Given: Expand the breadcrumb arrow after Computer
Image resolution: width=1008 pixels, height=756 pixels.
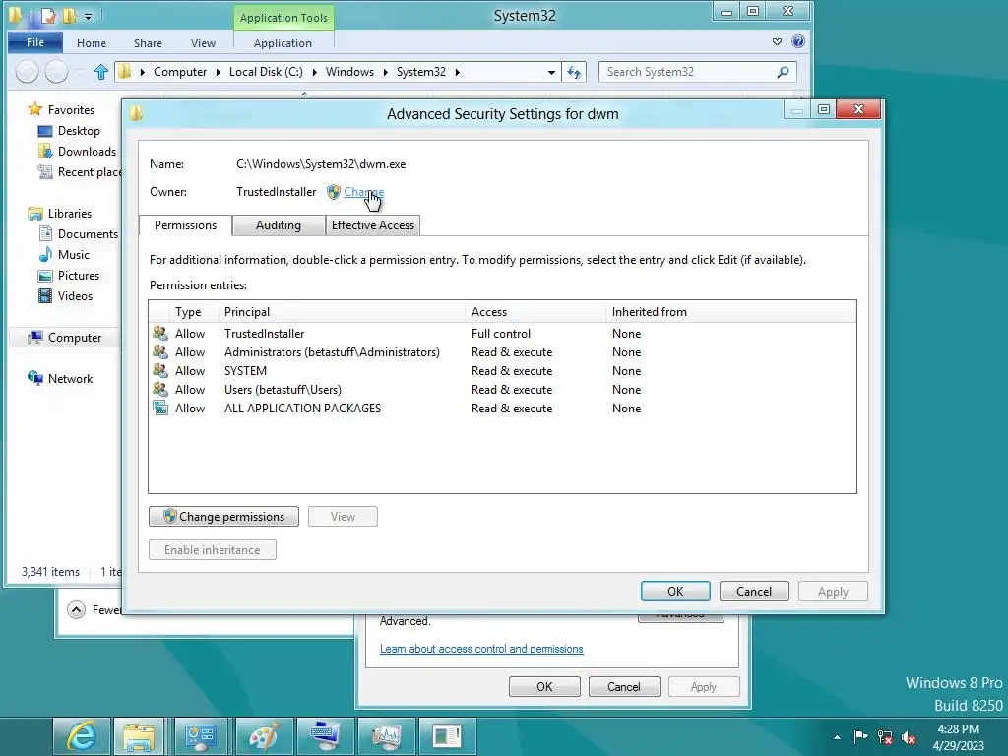Looking at the screenshot, I should coord(218,72).
